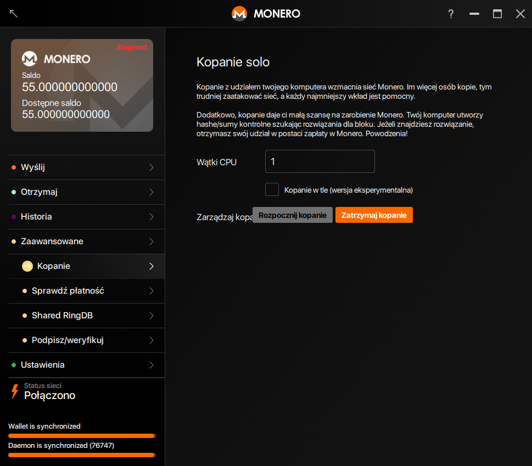The height and width of the screenshot is (466, 532).
Task: Click the Podpisz/weryfikuj chevron
Action: pos(152,340)
